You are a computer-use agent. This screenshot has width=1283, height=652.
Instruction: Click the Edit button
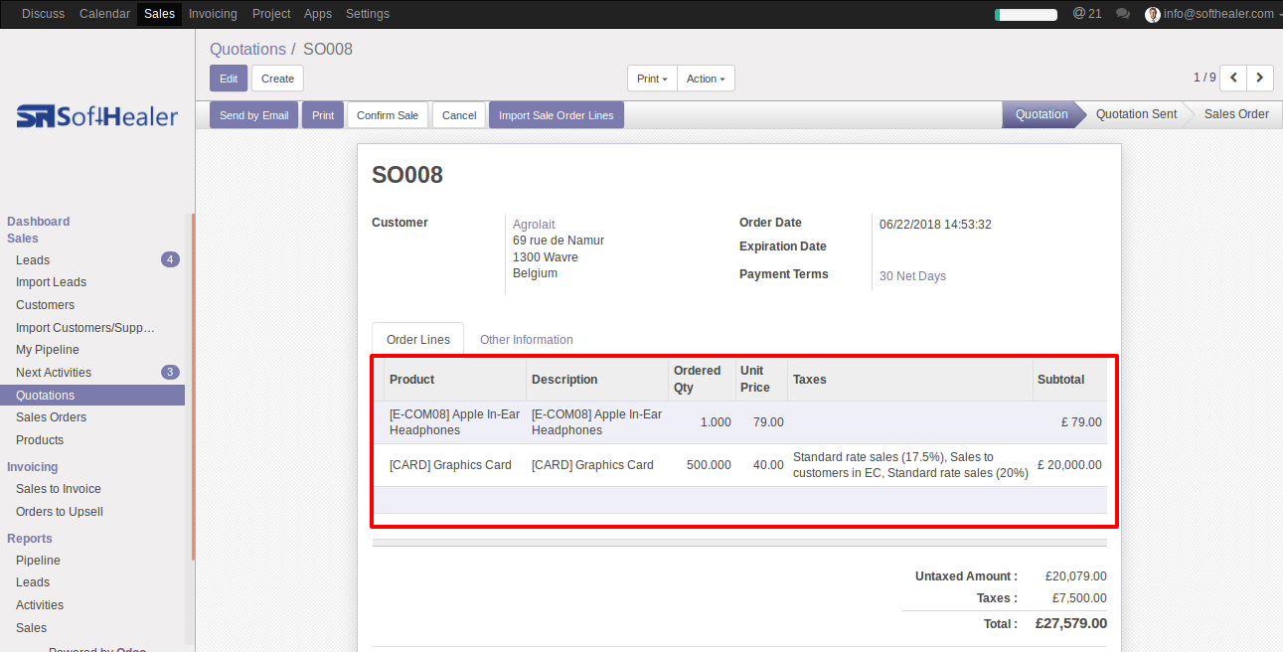pyautogui.click(x=229, y=79)
